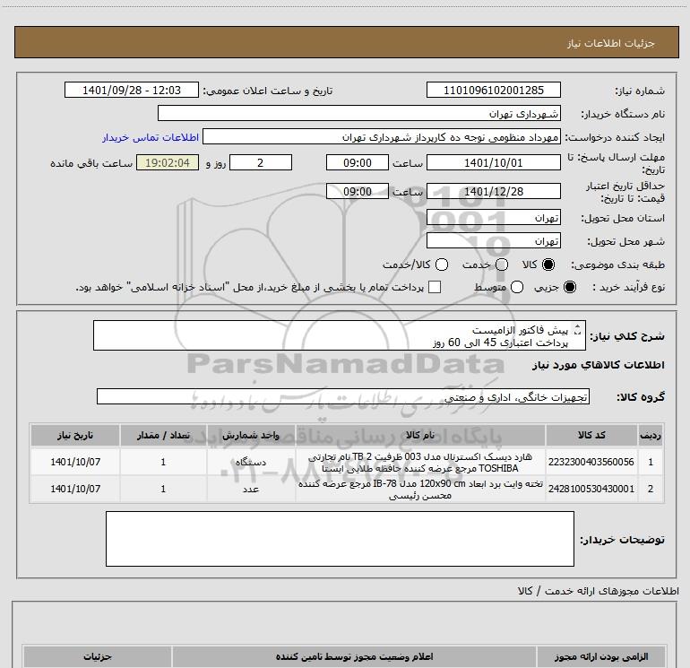Click the ایجاد کننده درخواست field

click(382, 137)
